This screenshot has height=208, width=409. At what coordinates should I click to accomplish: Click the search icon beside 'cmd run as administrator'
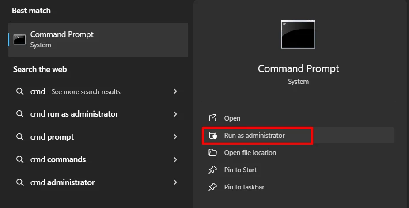[20, 114]
